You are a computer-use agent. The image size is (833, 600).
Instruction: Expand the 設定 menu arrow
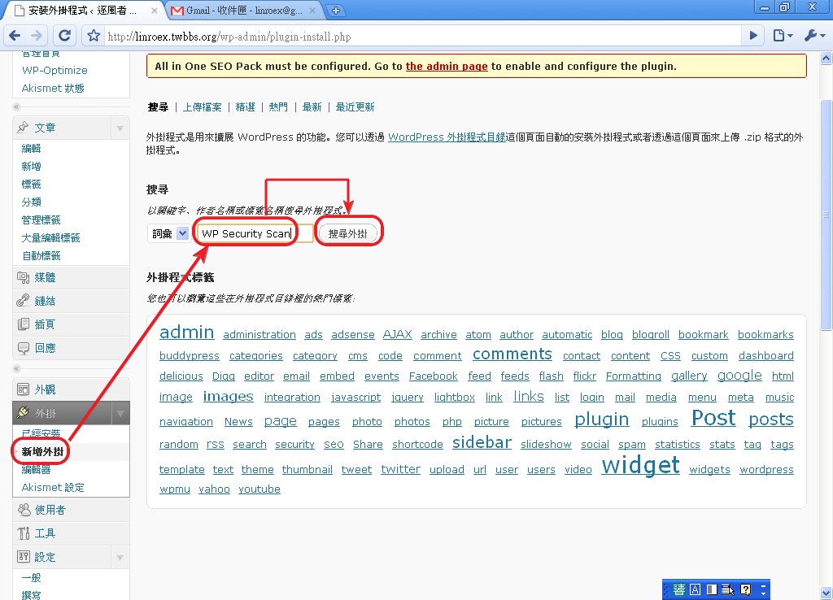pyautogui.click(x=120, y=557)
